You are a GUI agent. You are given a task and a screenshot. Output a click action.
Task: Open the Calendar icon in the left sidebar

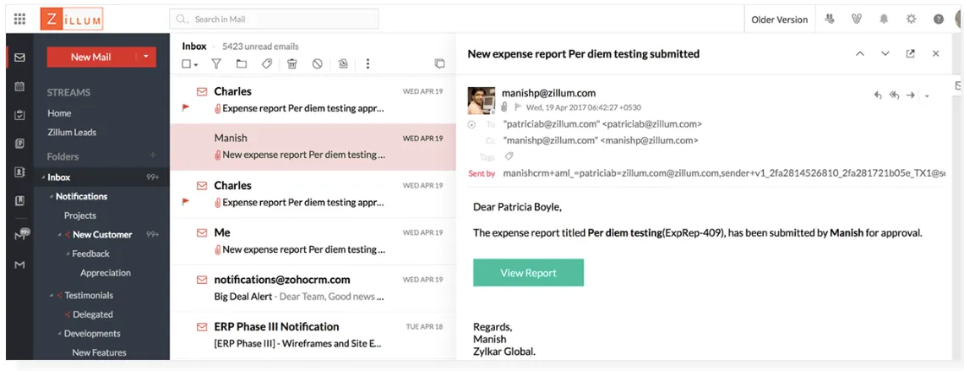coord(19,86)
